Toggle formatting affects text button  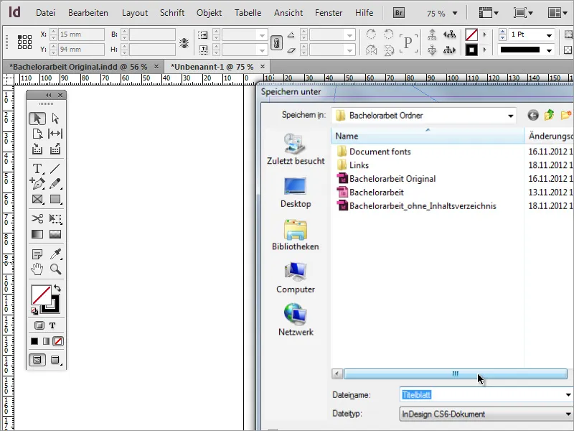tap(52, 325)
